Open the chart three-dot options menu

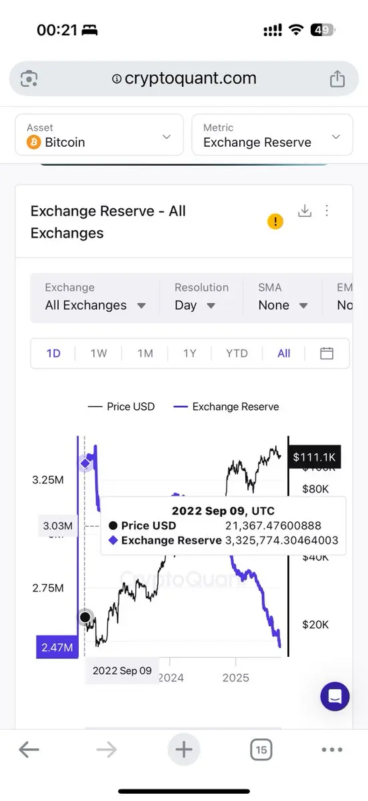tap(327, 211)
